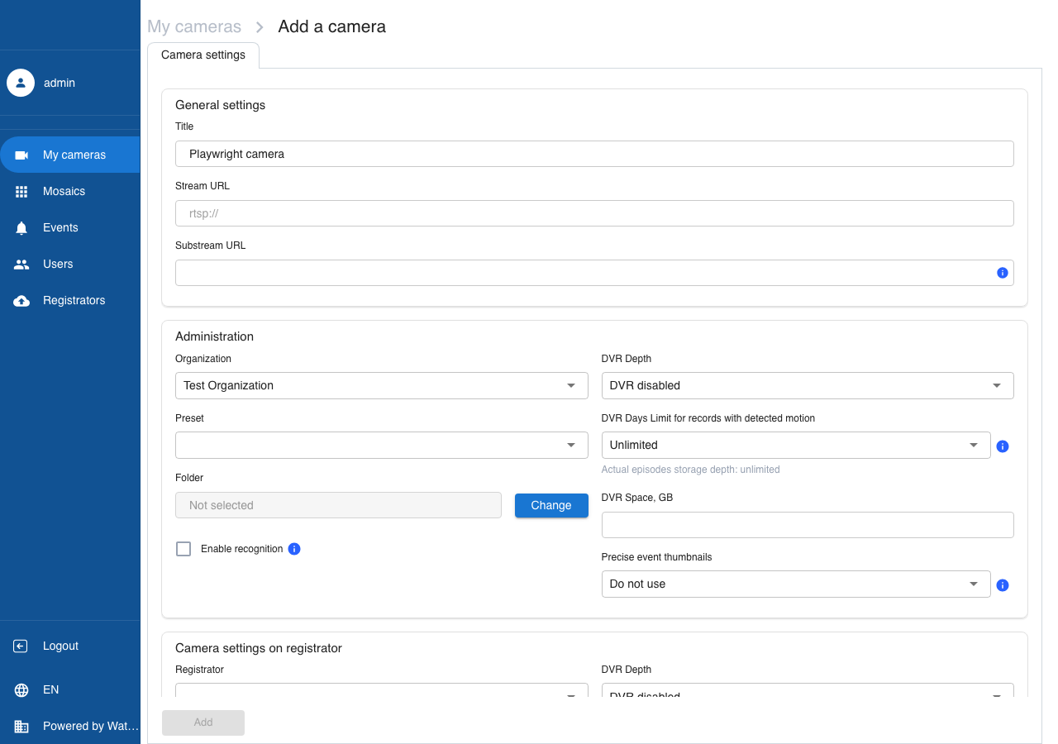Click the Stream URL input field
This screenshot has height=744, width=1058.
594,213
